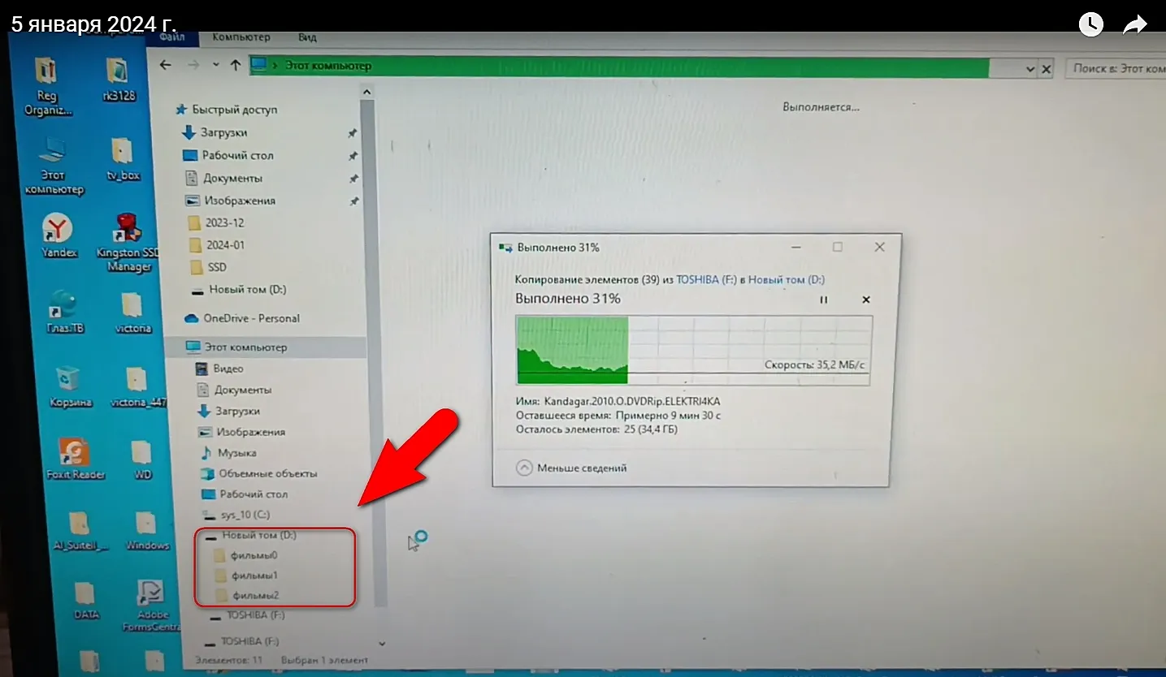Open recent locations dropdown arrow
Viewport: 1166px width, 677px height.
(215, 66)
